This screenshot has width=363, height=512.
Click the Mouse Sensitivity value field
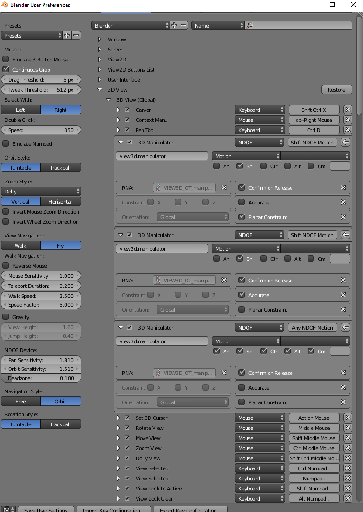pos(41,276)
